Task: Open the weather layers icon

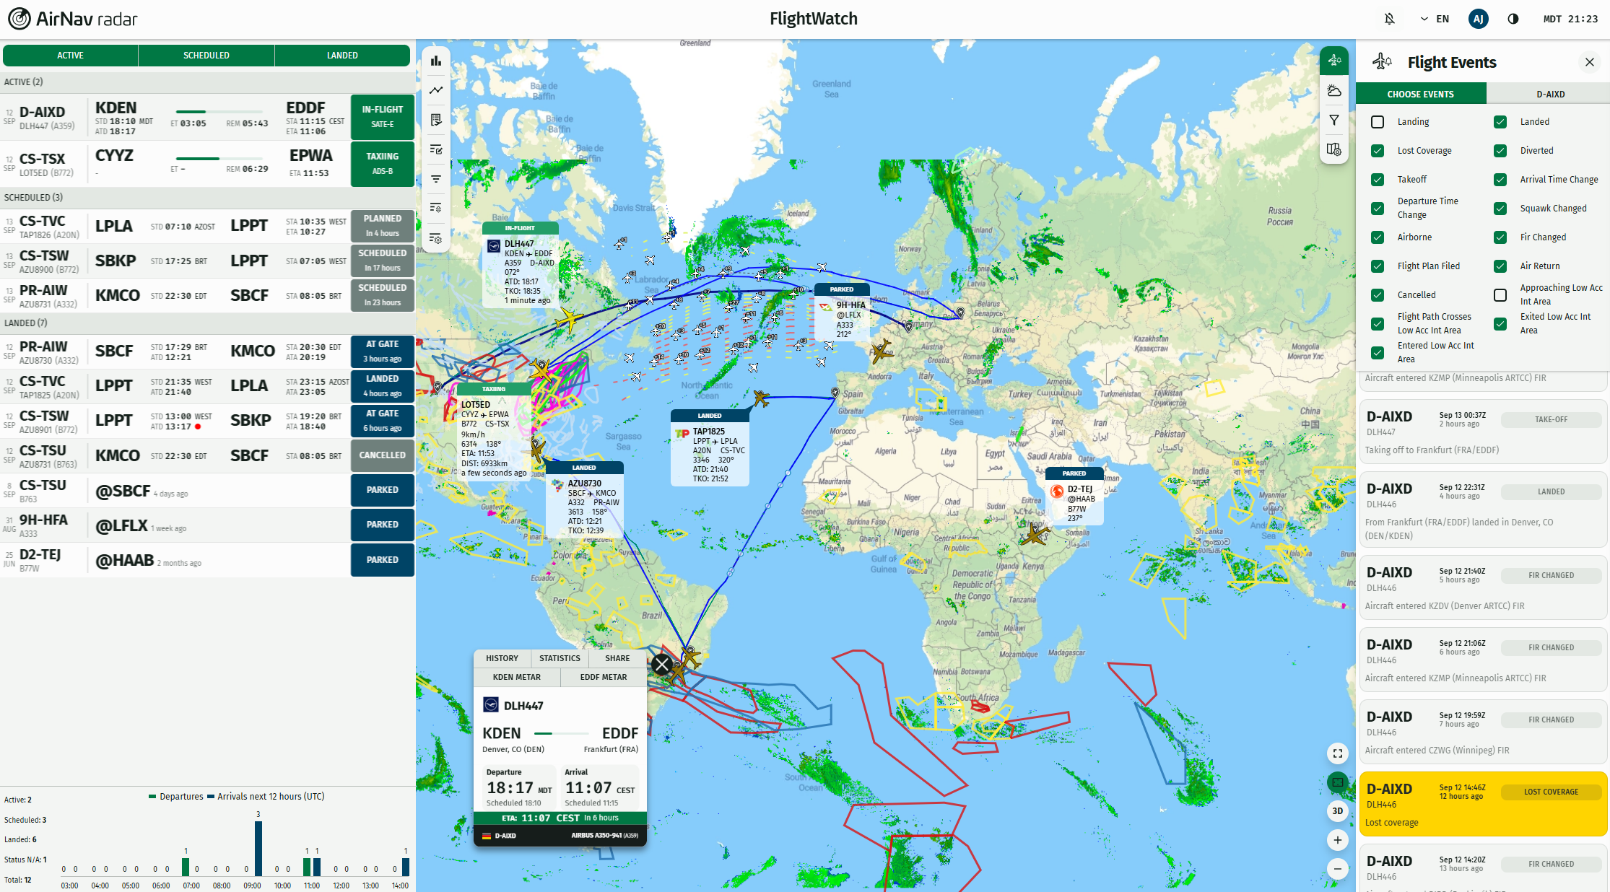Action: coord(1334,91)
